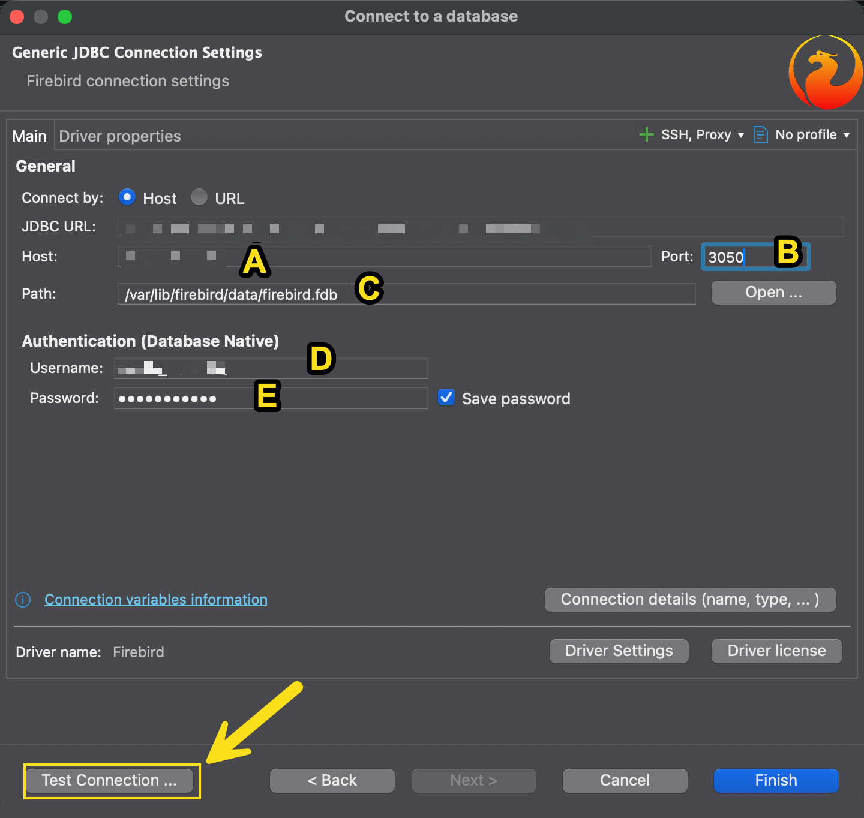
Task: Open the No profile dropdown
Action: coord(812,135)
